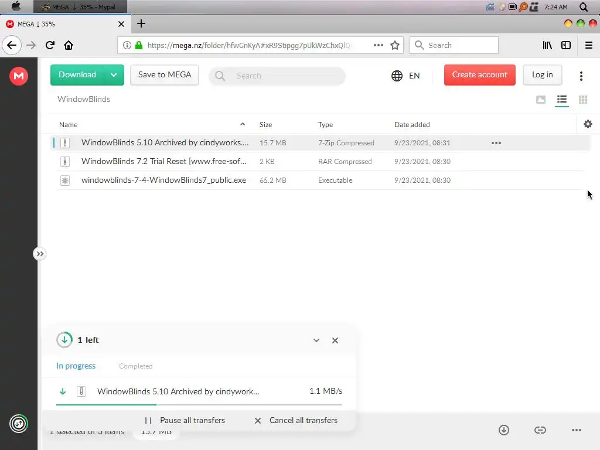The image size is (600, 450).
Task: Open browser home page
Action: [69, 45]
